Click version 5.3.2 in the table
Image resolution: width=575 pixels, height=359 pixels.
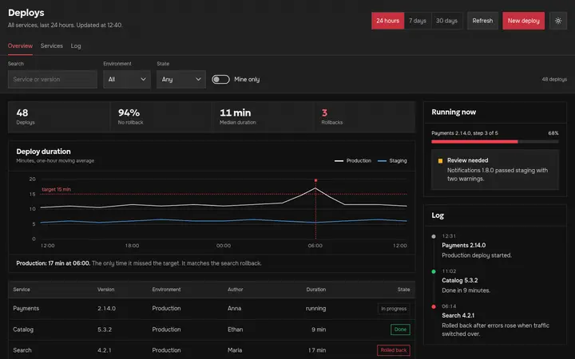pos(105,329)
